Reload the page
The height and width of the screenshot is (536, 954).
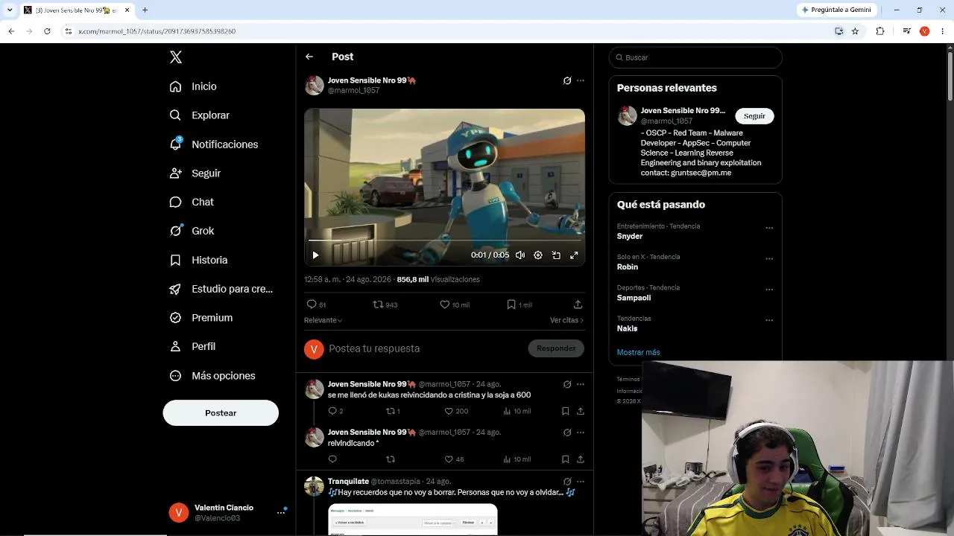(47, 31)
